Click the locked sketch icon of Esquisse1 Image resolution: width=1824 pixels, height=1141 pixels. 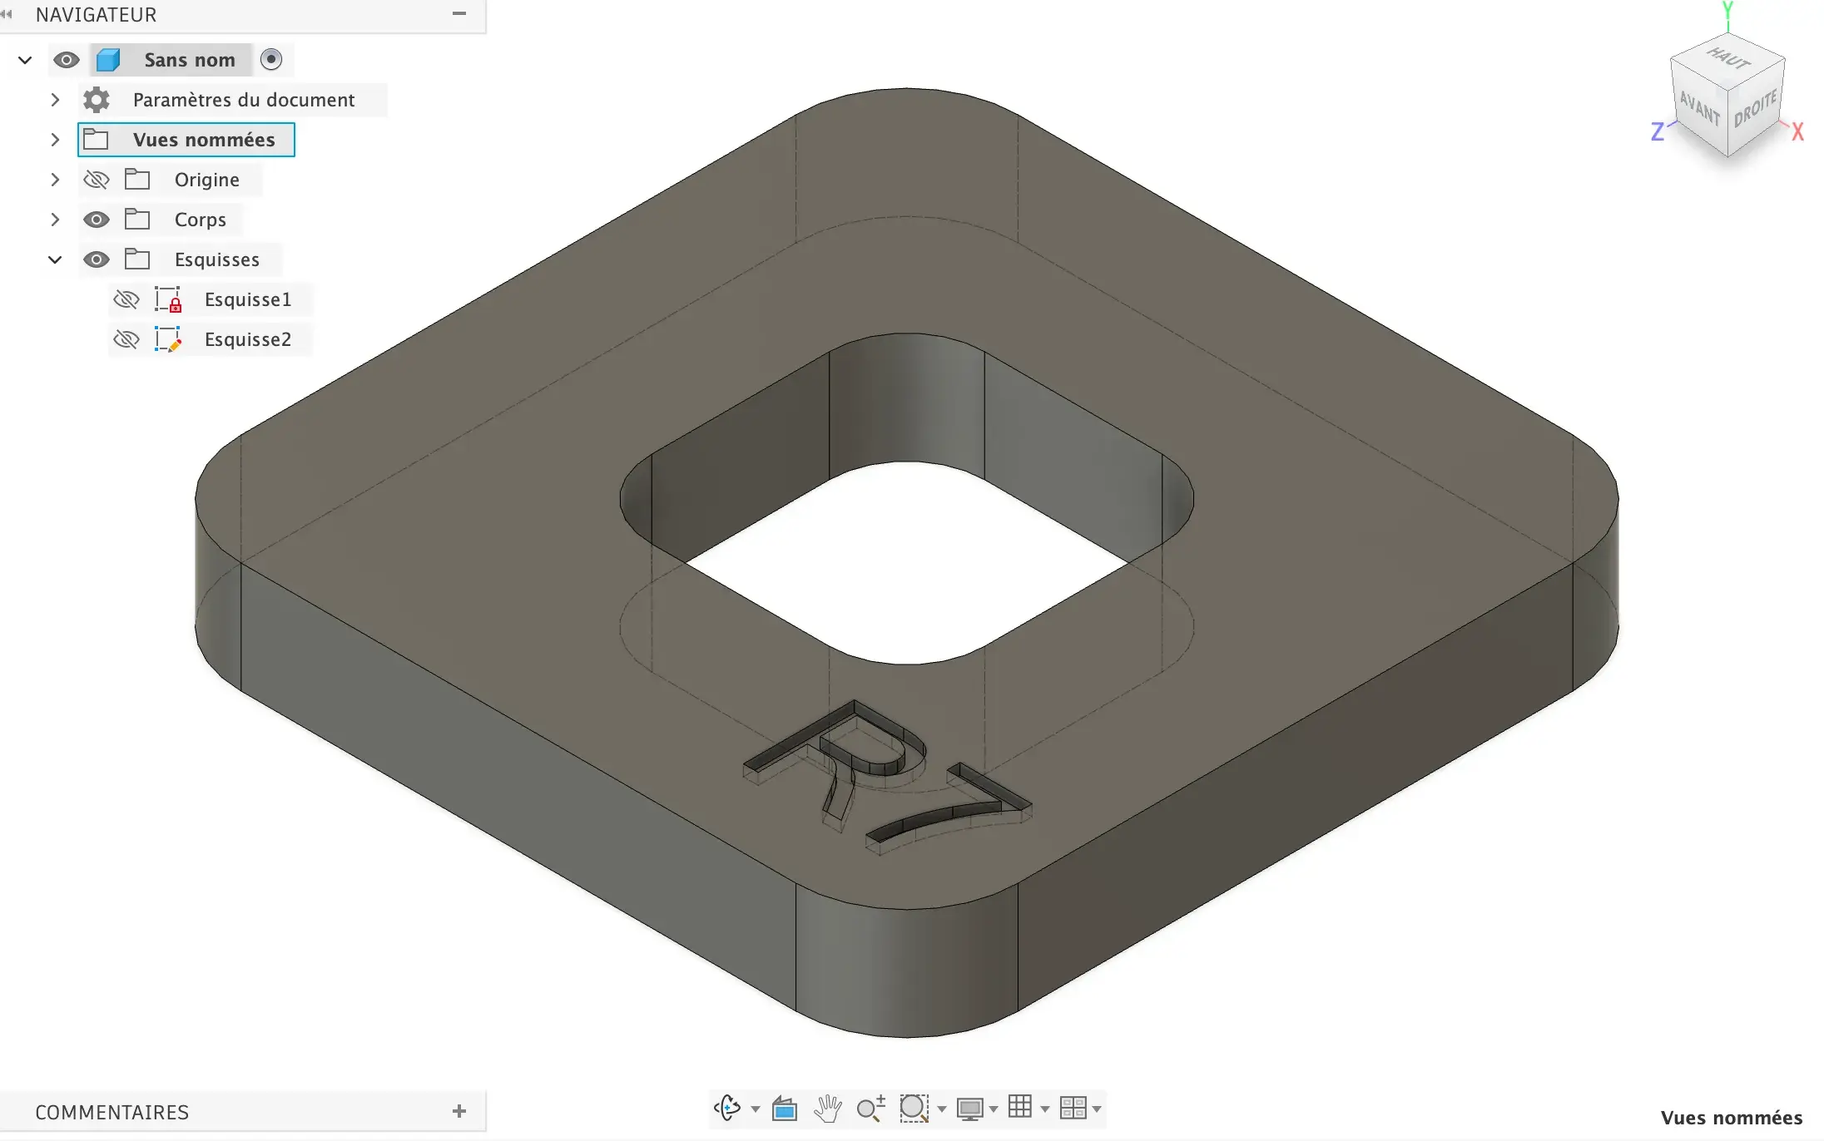point(168,299)
